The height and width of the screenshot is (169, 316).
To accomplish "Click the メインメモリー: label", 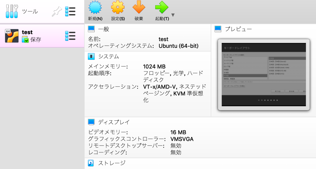I will tap(108, 66).
